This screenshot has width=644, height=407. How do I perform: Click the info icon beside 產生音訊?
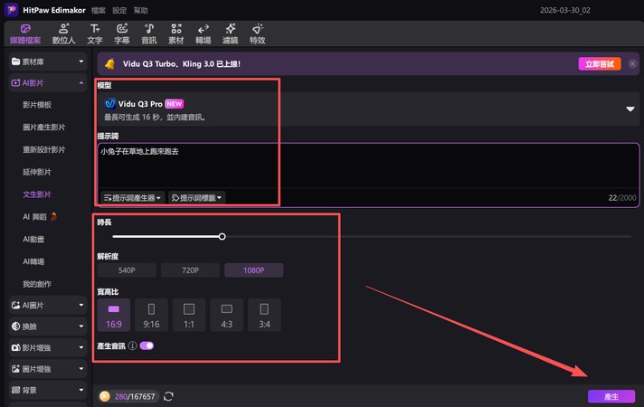click(x=132, y=345)
